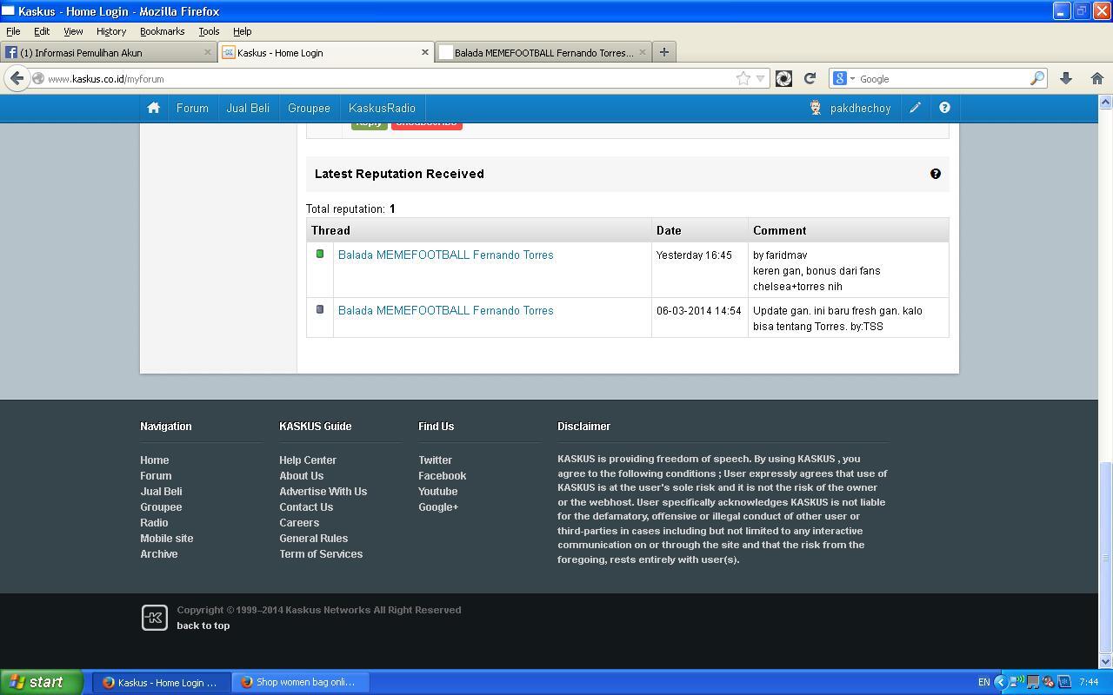Open the bookmark star dropdown arrow

point(760,78)
